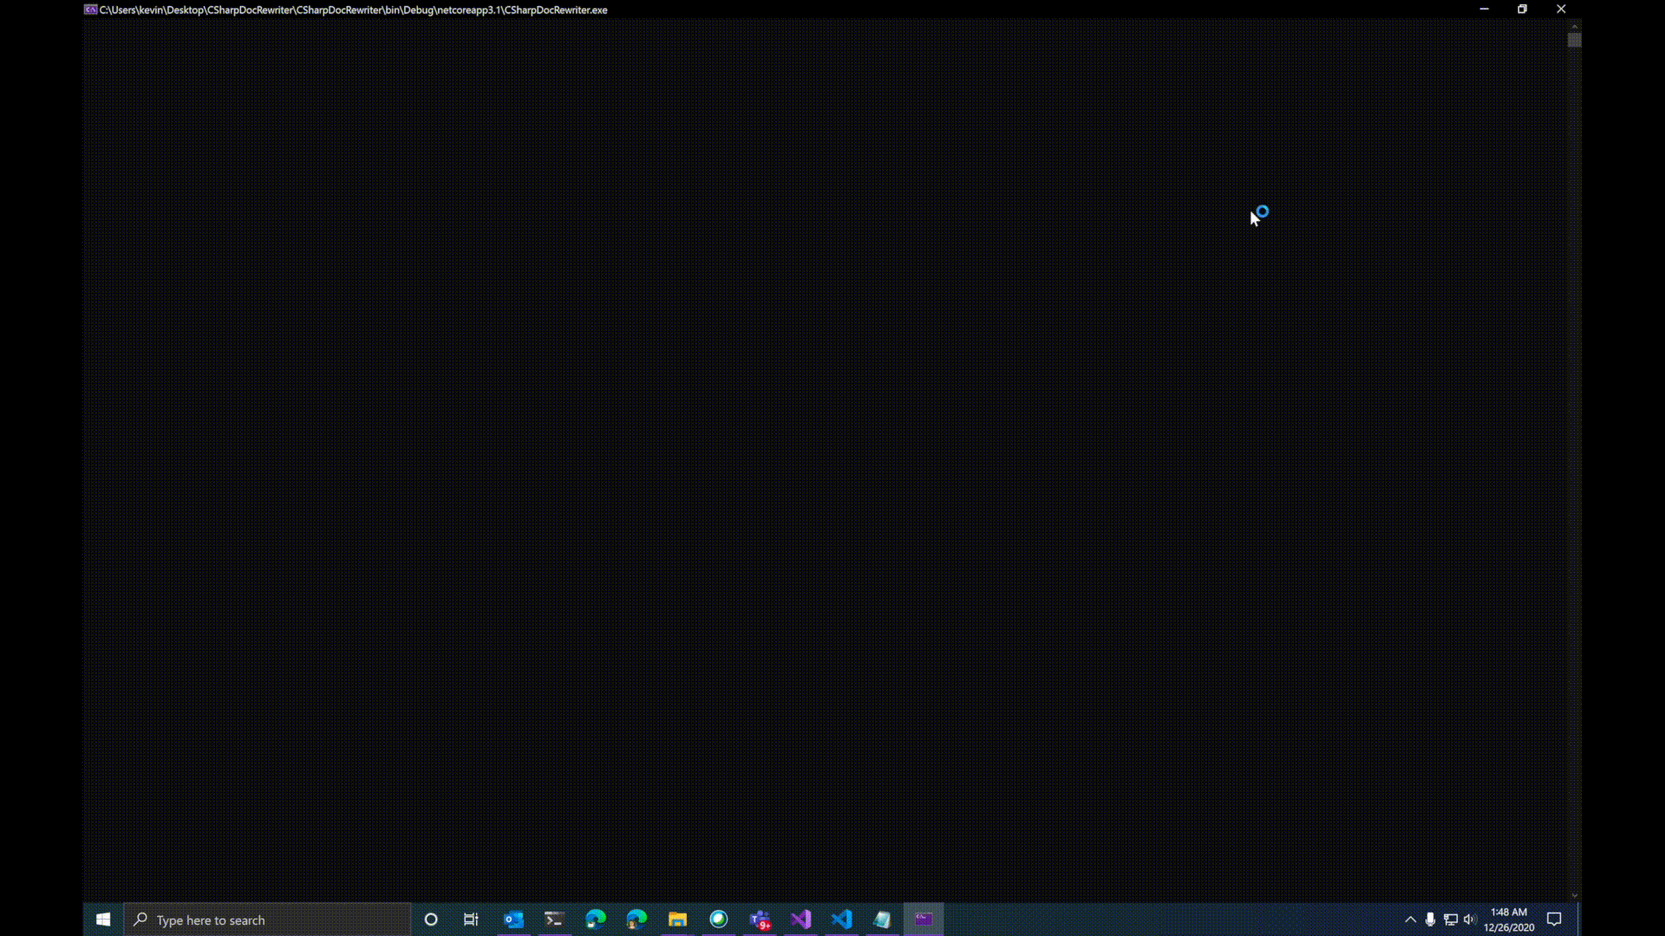Switch to purple Visual Studio icon
The height and width of the screenshot is (936, 1665).
pyautogui.click(x=800, y=920)
